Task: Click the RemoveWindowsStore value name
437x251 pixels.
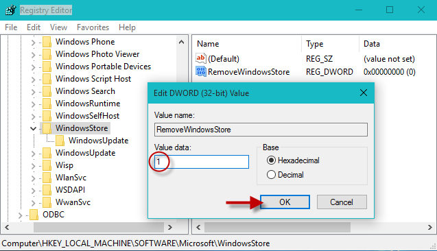Action: point(248,72)
